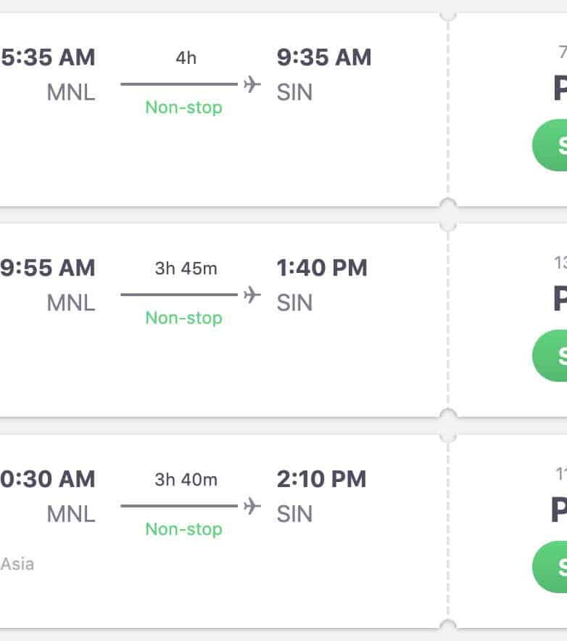Screen dimensions: 567x641
Task: Click the Non-stop label under the 4h duration
Action: pyautogui.click(x=183, y=107)
